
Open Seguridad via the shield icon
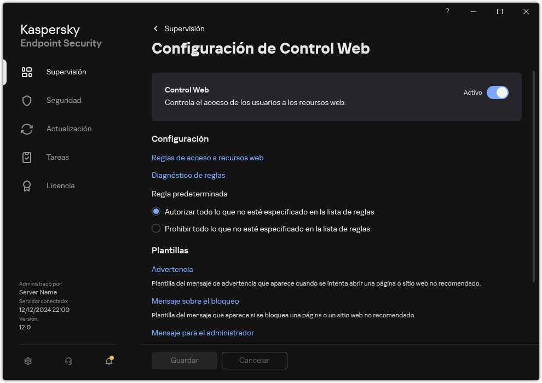coord(27,100)
